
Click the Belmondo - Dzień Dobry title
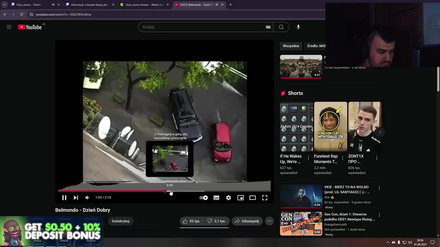[82, 210]
